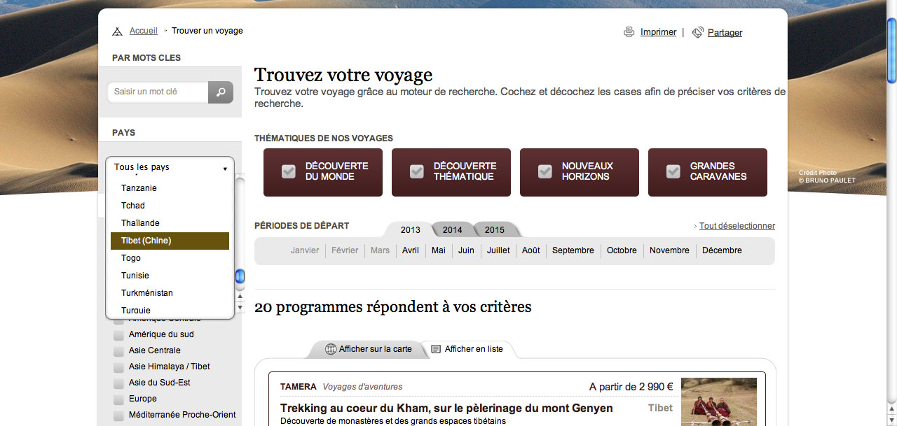
Task: Click the page vertical scrollbar thumb
Action: coord(891,50)
